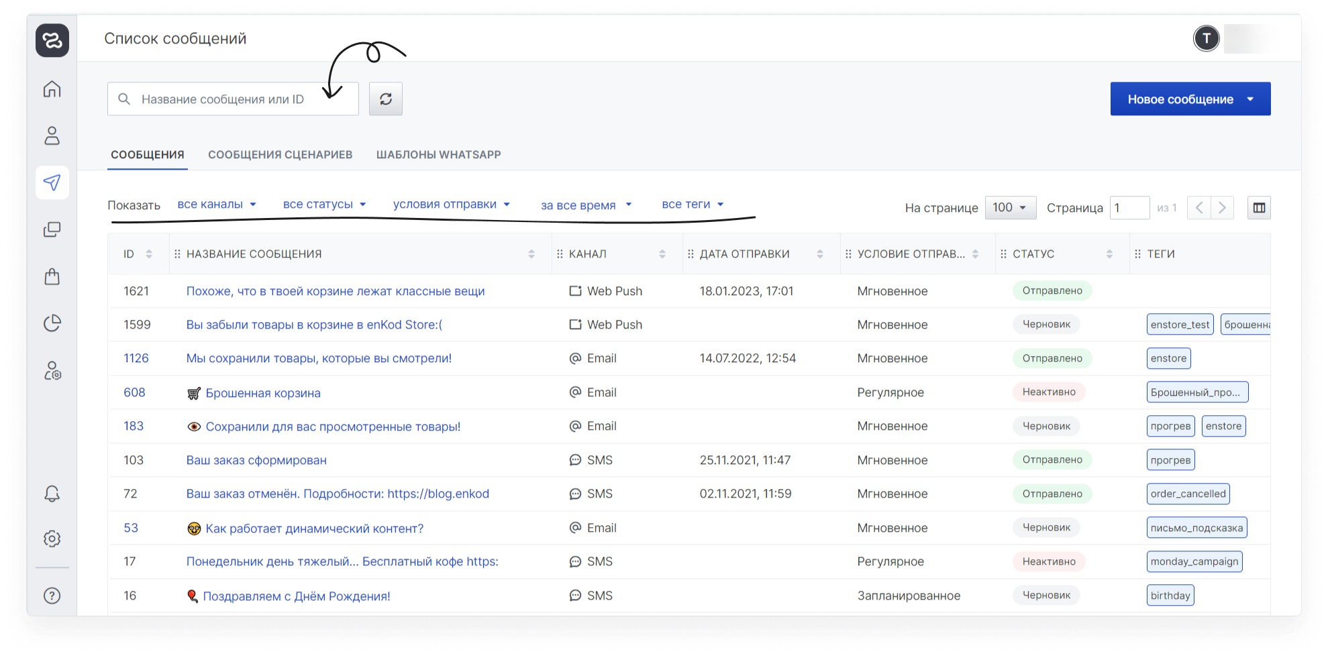
Task: Sort by ID column arrows
Action: (x=149, y=254)
